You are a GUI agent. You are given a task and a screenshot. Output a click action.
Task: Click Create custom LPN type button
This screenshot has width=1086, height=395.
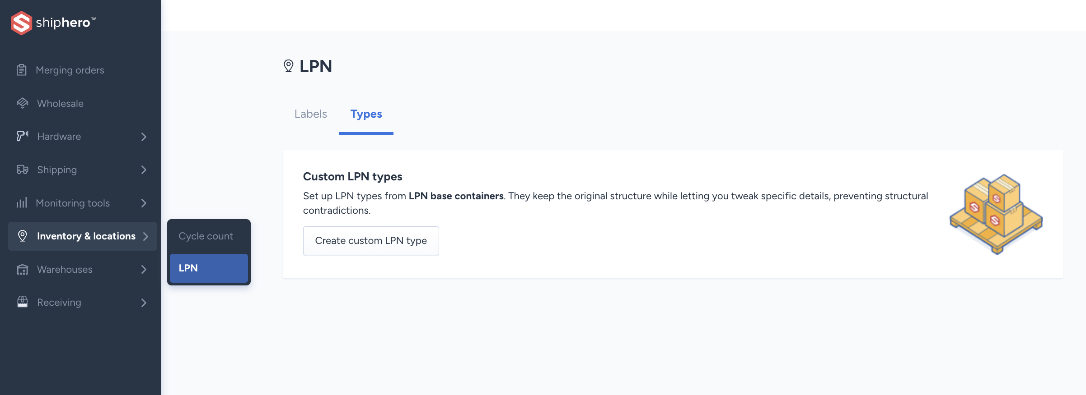click(371, 241)
